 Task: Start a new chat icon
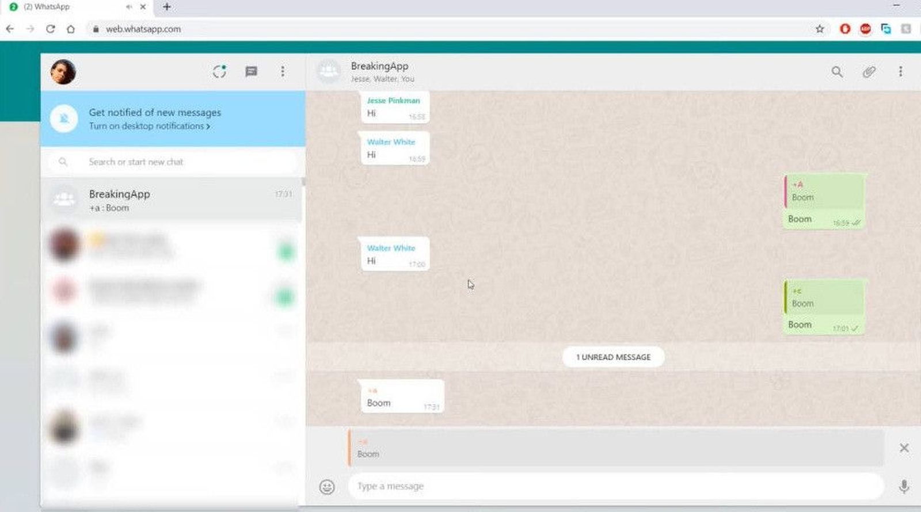[x=251, y=71]
